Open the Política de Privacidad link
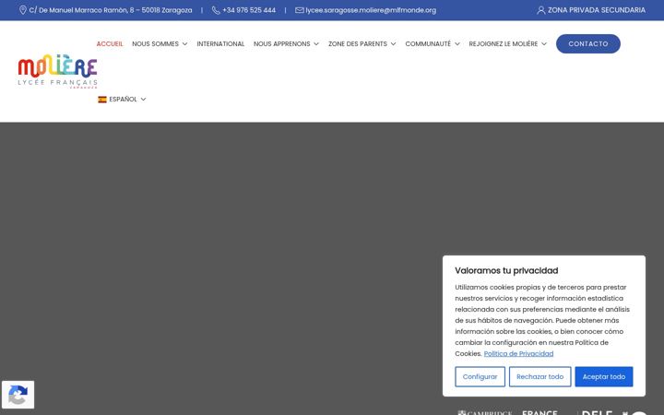The image size is (664, 415). click(x=518, y=353)
